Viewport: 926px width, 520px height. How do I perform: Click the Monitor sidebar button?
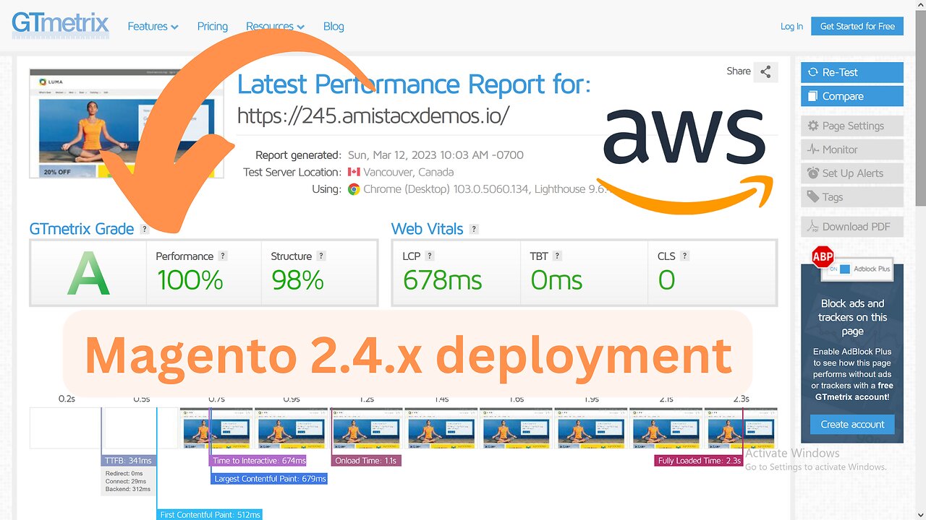tap(852, 149)
